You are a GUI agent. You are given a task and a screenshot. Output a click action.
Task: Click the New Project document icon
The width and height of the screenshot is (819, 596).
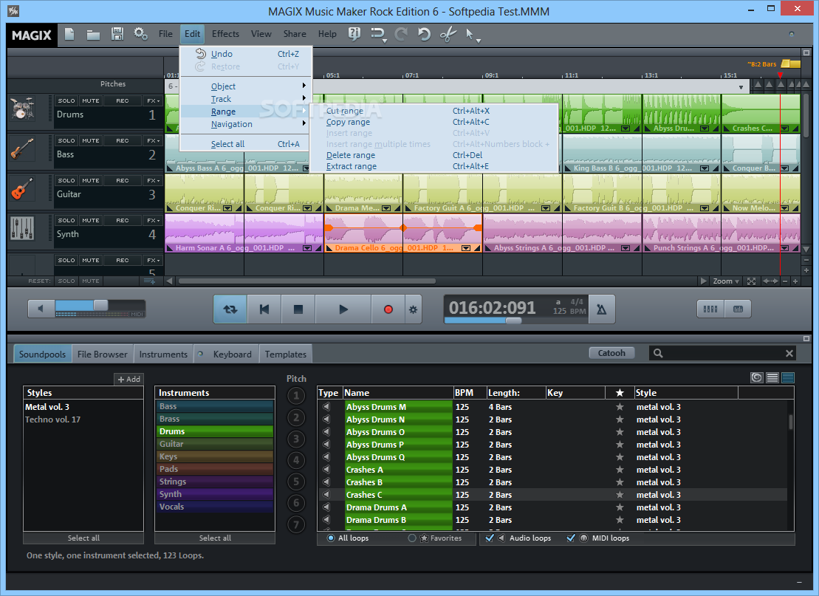[x=69, y=34]
